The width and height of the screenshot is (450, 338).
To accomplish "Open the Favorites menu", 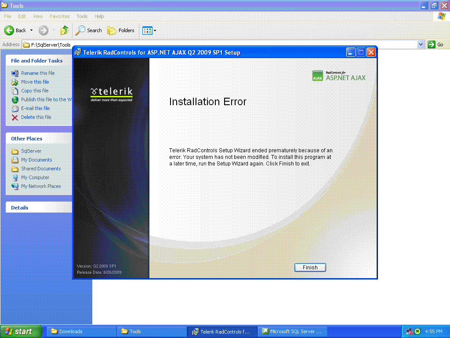I will click(x=60, y=16).
